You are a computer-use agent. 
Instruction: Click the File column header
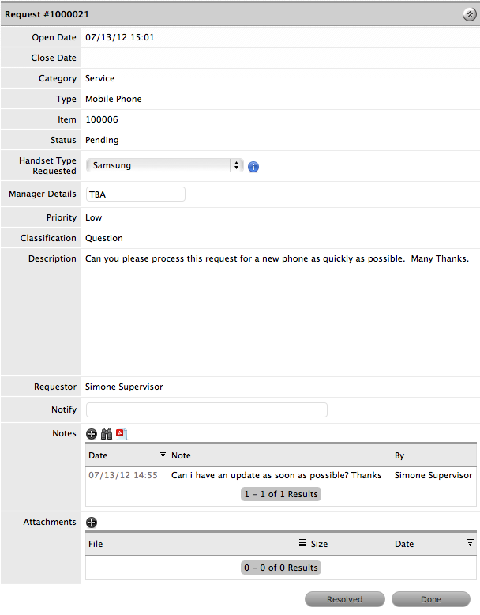coord(96,544)
